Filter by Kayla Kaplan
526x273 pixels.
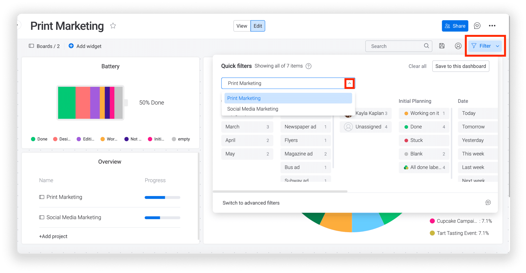click(x=366, y=113)
